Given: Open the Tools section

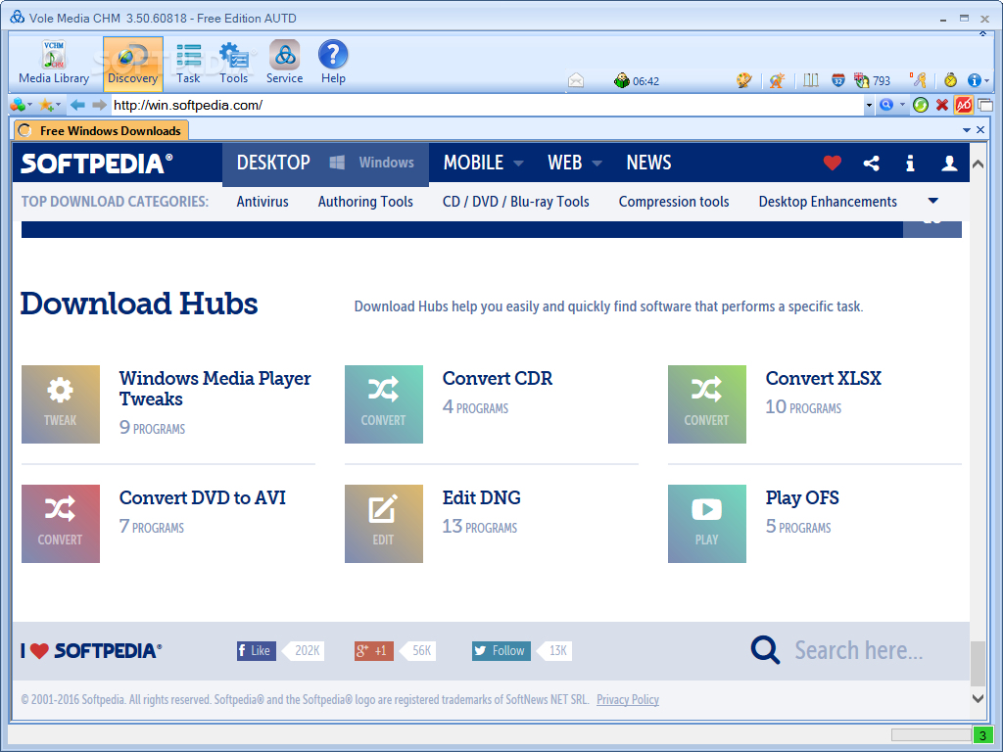Looking at the screenshot, I should [x=233, y=63].
